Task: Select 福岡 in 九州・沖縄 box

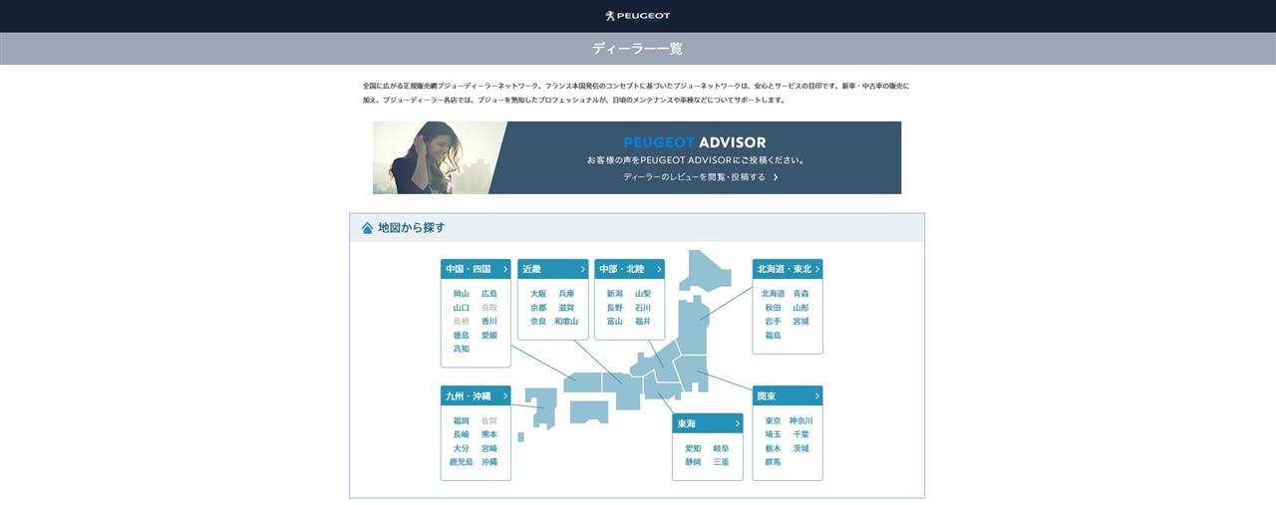Action: [461, 420]
